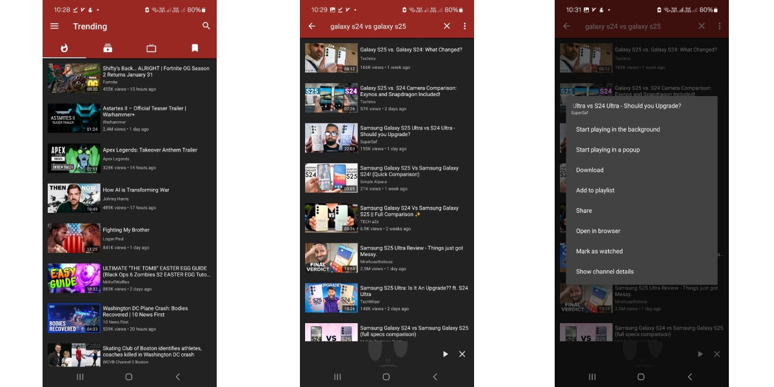Select Share from the context menu
The image size is (774, 387).
click(x=642, y=211)
